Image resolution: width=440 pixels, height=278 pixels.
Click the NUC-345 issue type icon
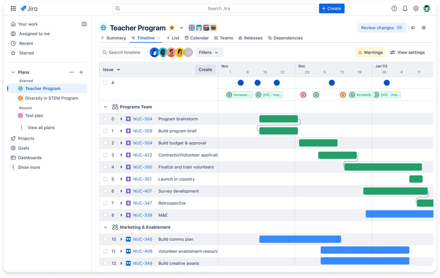(128, 239)
